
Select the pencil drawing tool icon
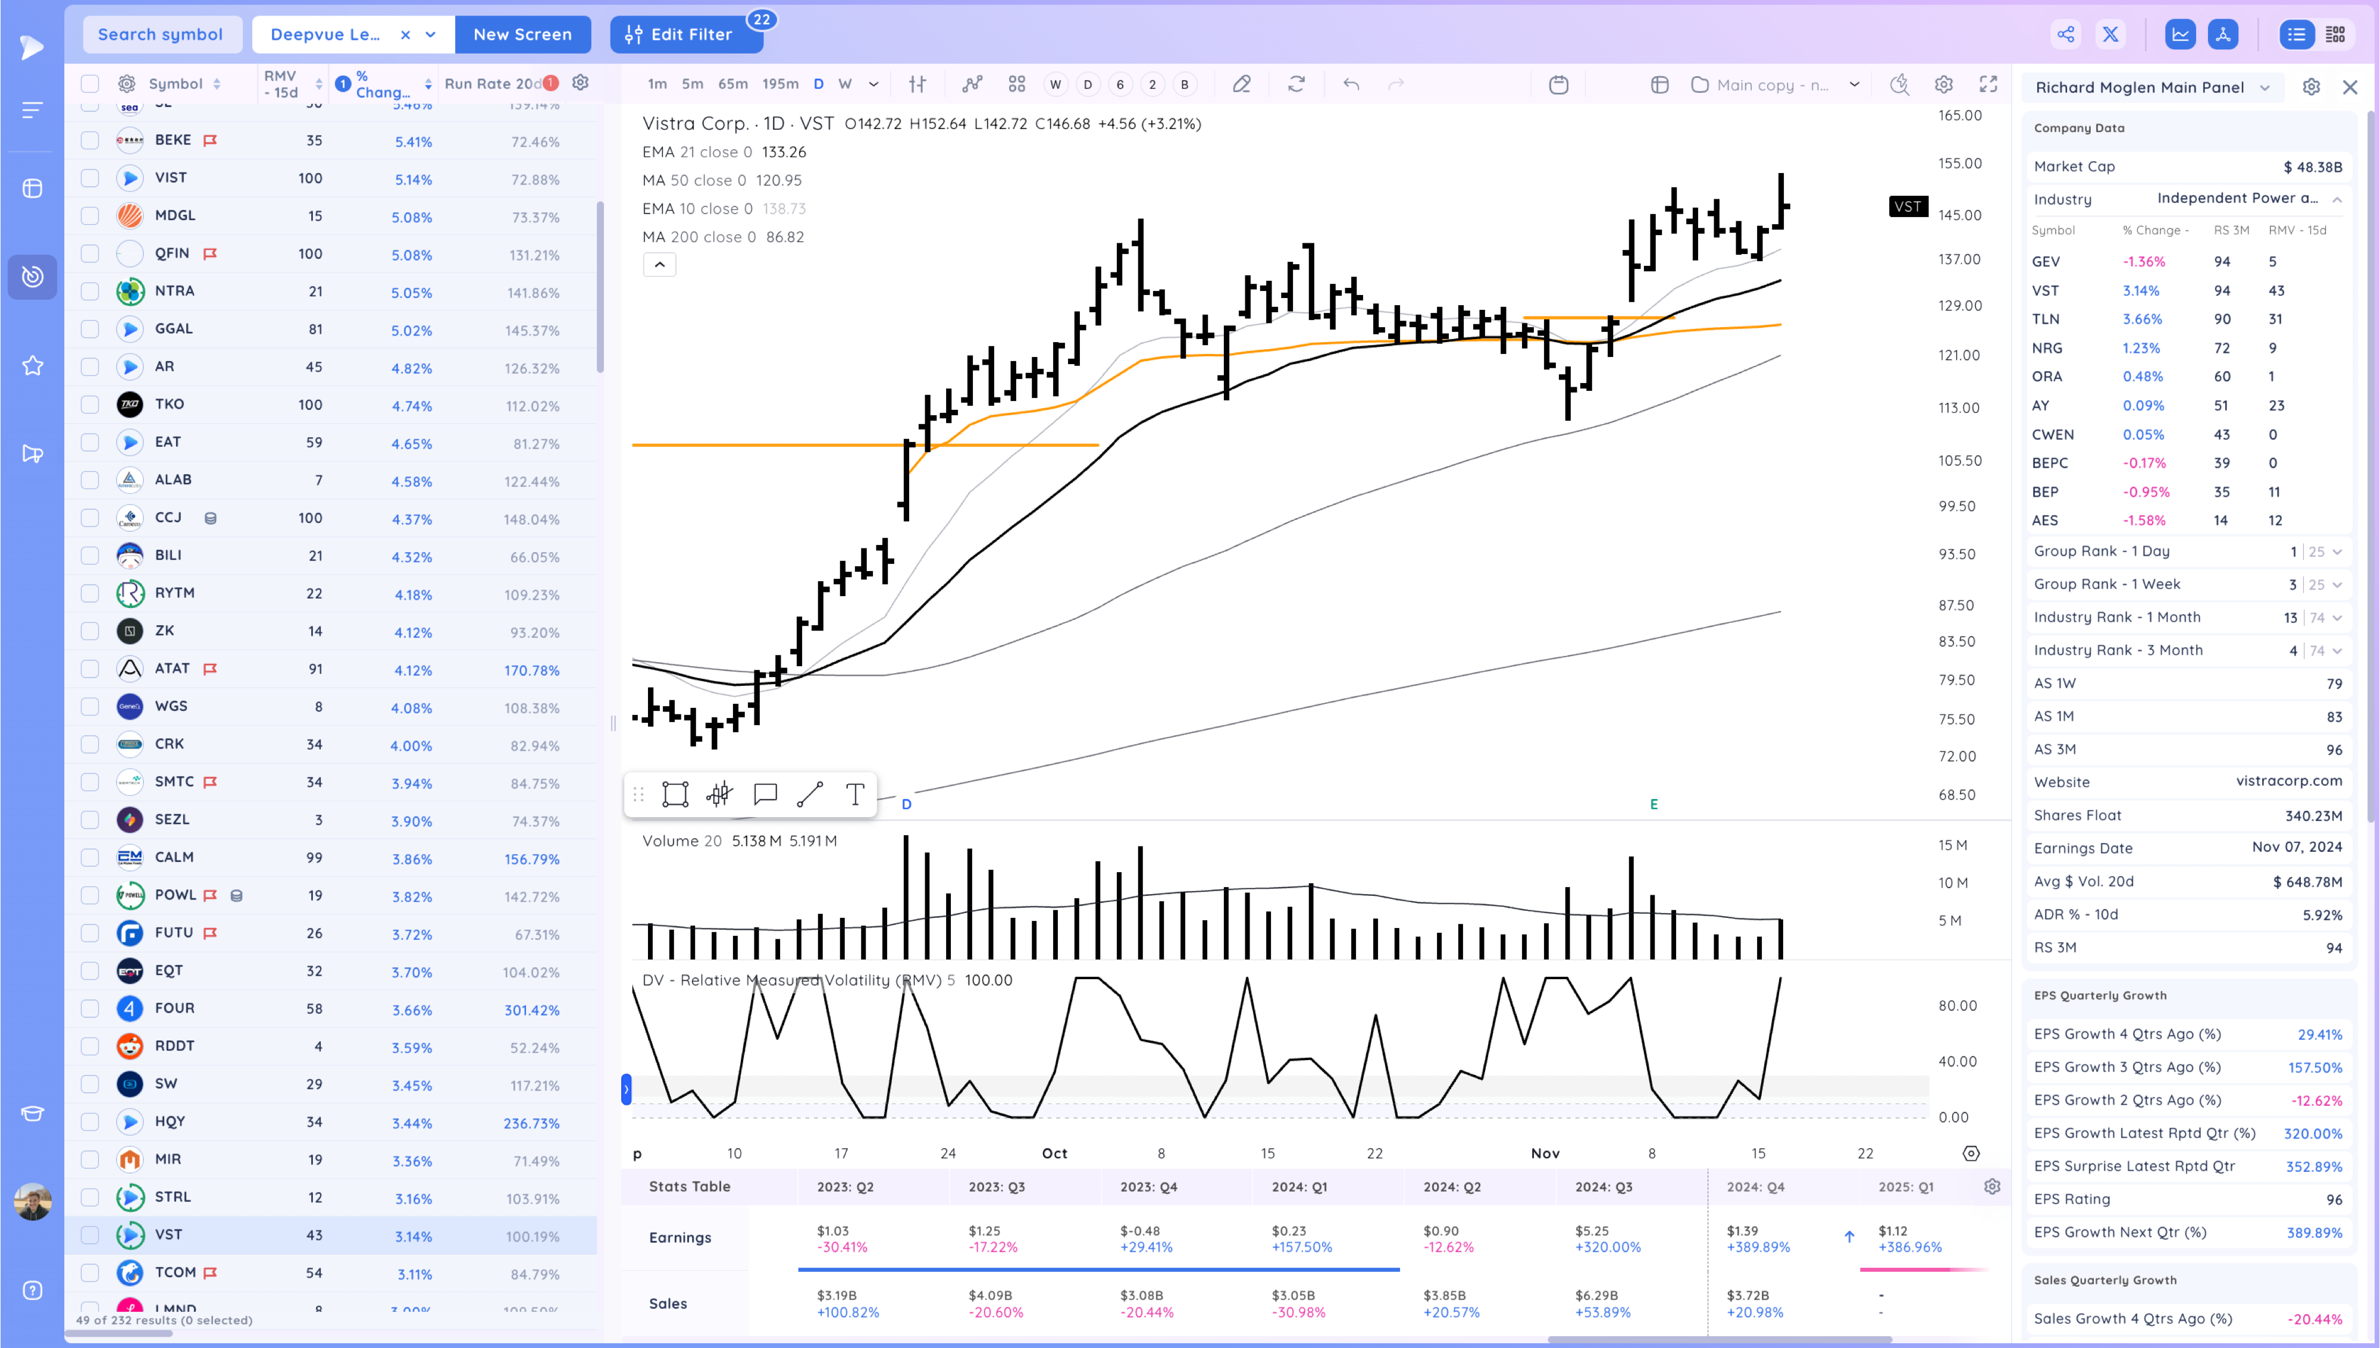1241,84
